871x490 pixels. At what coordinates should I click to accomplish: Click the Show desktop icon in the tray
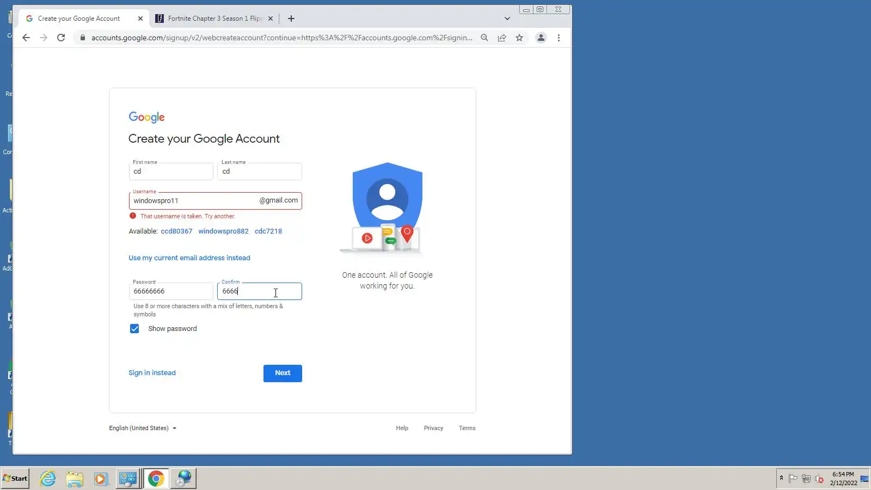point(864,479)
